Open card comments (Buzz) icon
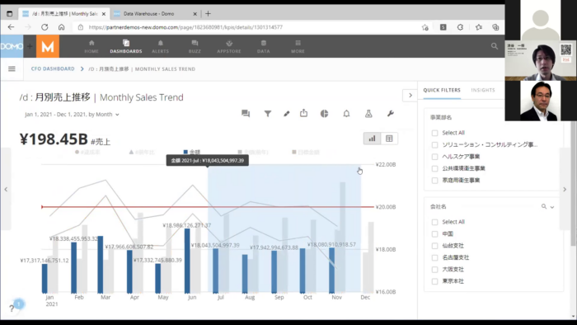The width and height of the screenshot is (577, 325). 246,114
